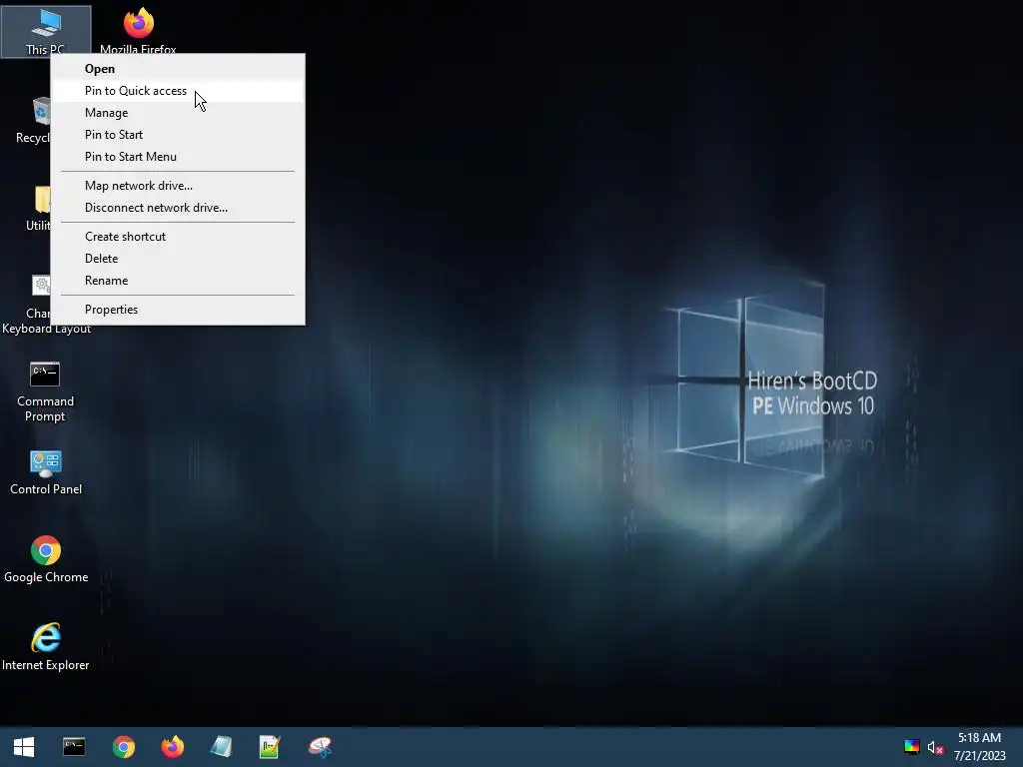Screen dimensions: 1023x767
Task: Select the Utilities folder desktop icon
Action: [38, 209]
